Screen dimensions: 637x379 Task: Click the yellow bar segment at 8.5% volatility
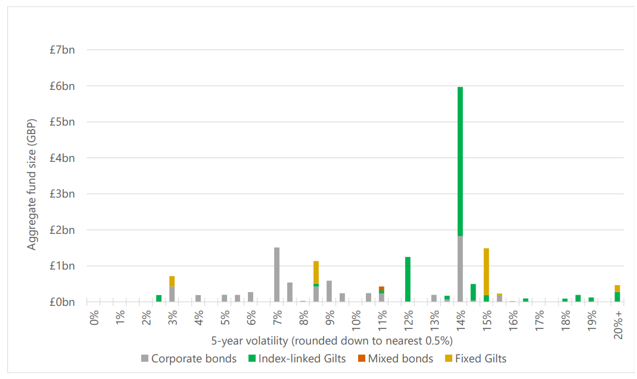click(x=316, y=272)
